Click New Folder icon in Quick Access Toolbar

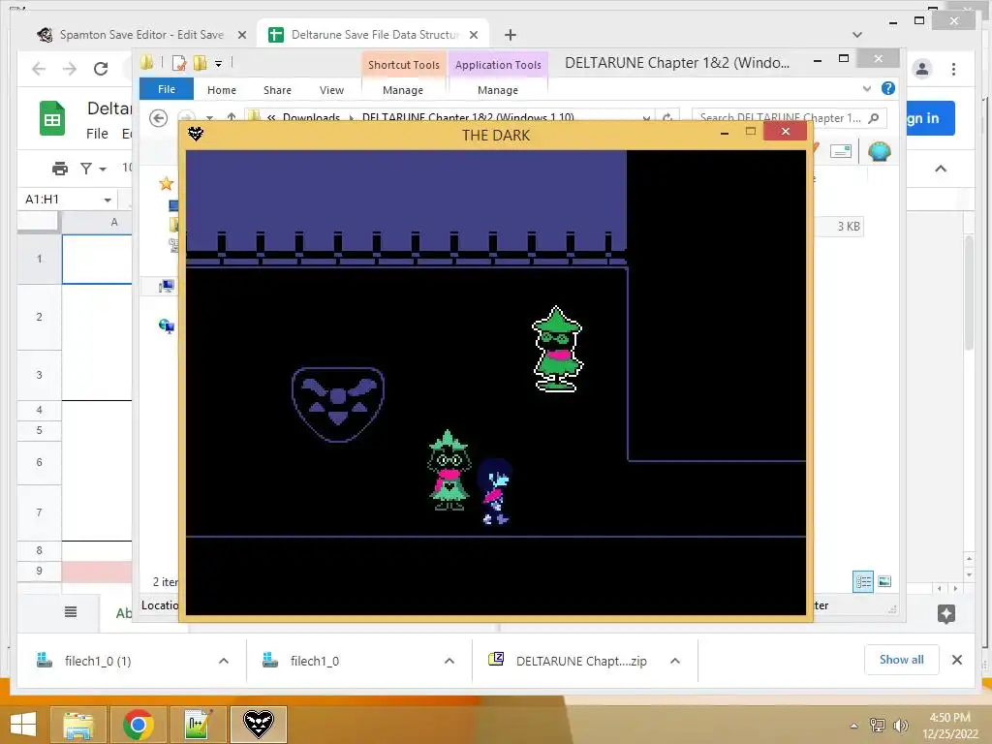[x=200, y=63]
